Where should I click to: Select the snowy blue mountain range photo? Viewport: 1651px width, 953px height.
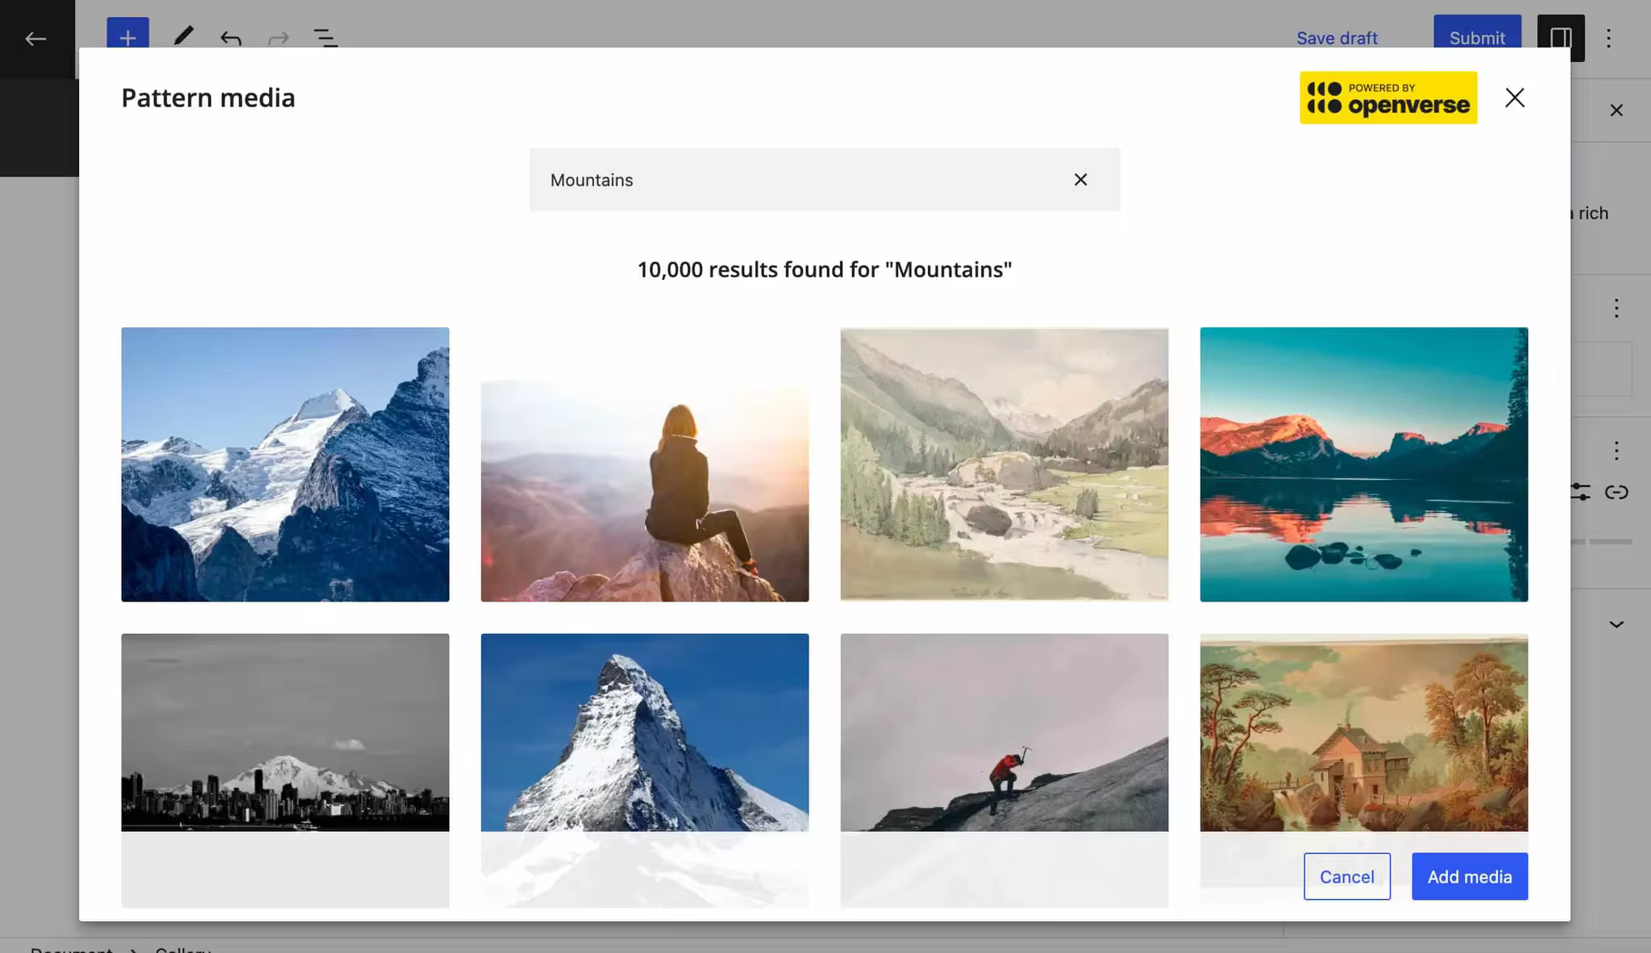click(x=285, y=464)
